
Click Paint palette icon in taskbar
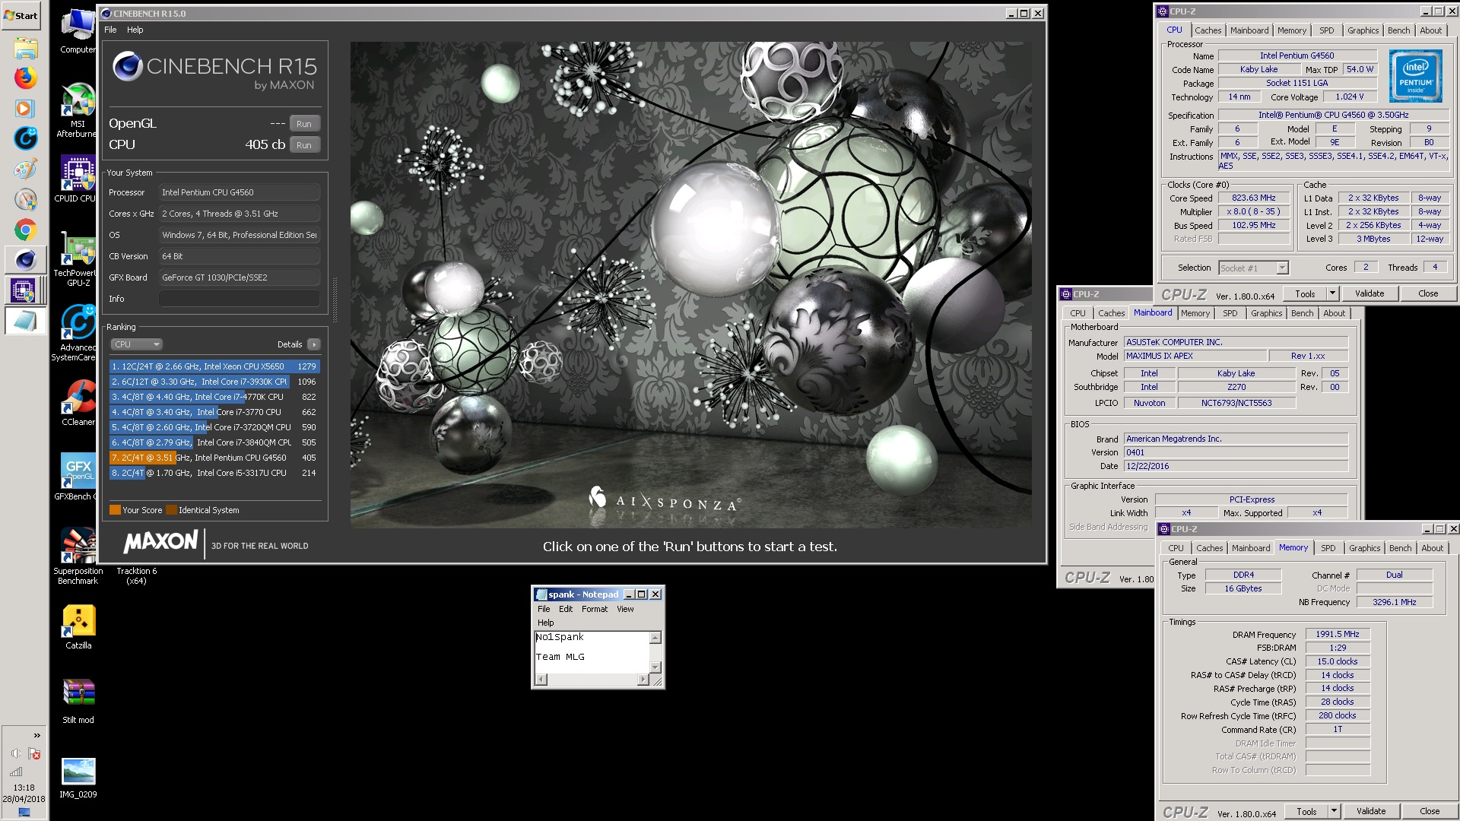click(25, 169)
